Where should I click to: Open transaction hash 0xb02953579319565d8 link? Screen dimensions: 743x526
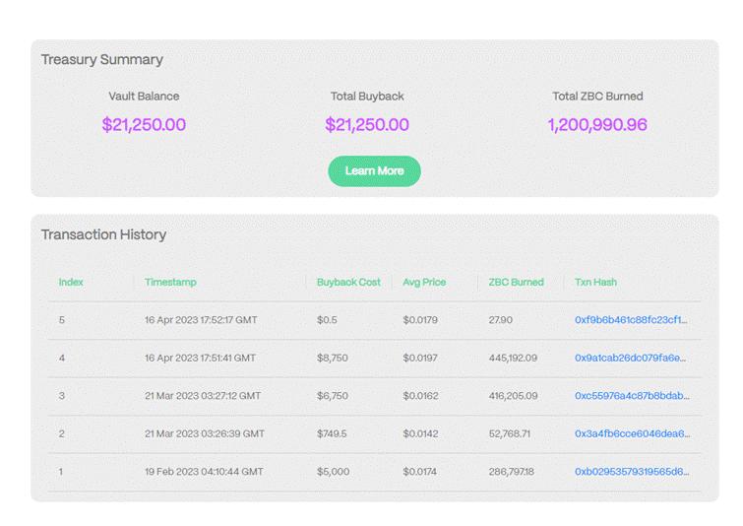click(x=632, y=472)
